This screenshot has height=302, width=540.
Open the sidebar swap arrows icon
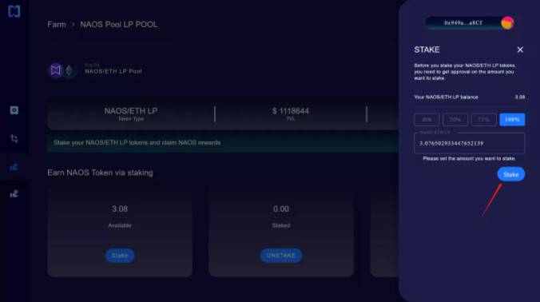14,138
